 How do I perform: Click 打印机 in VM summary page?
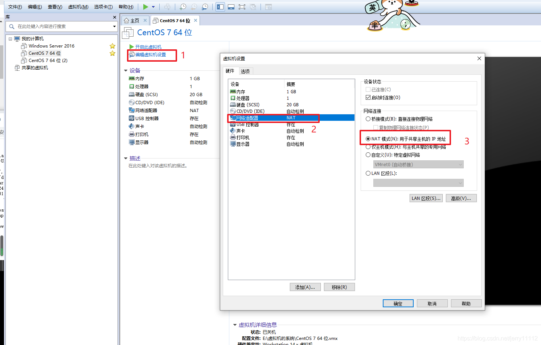(142, 135)
